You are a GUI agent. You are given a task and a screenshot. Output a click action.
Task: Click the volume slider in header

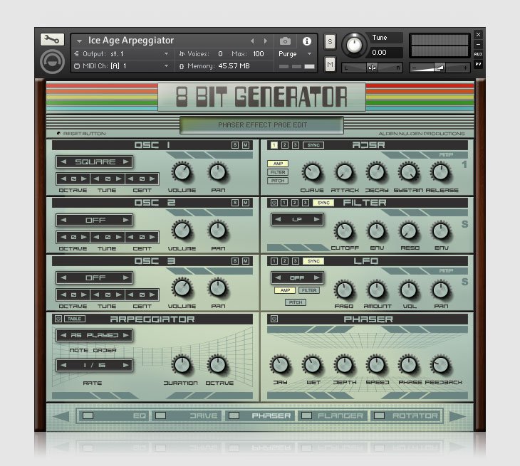(440, 68)
